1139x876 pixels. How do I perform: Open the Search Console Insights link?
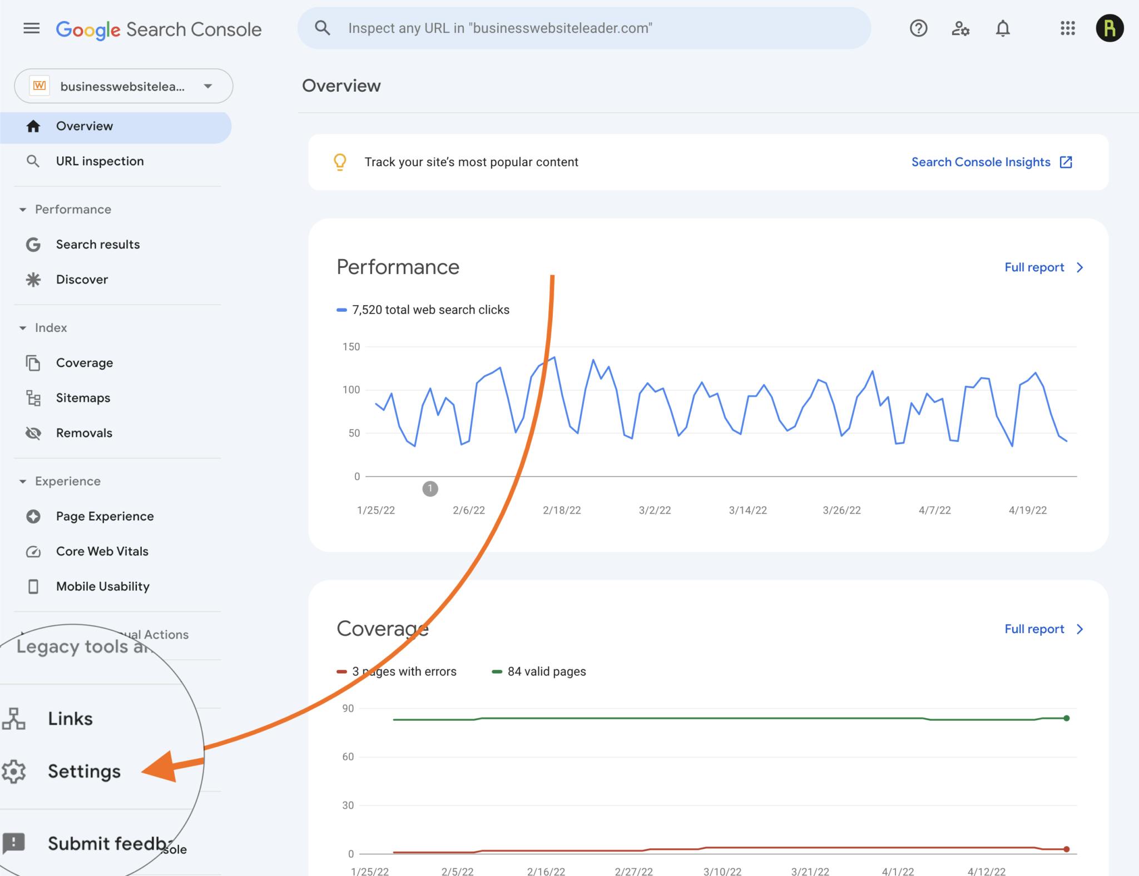(981, 162)
